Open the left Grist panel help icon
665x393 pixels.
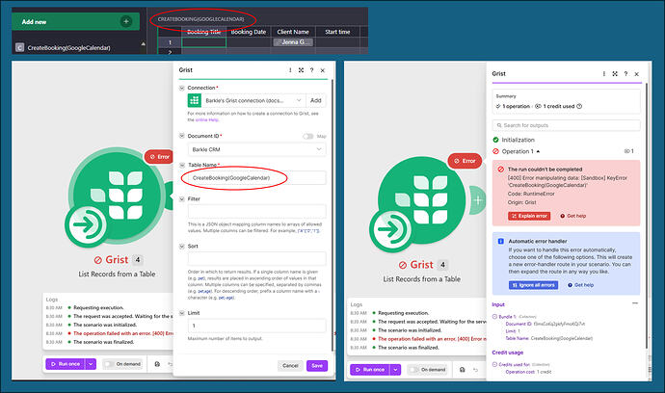(x=311, y=70)
